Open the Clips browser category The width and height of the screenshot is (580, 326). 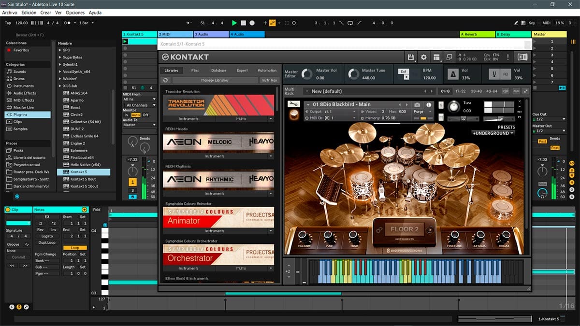(17, 122)
